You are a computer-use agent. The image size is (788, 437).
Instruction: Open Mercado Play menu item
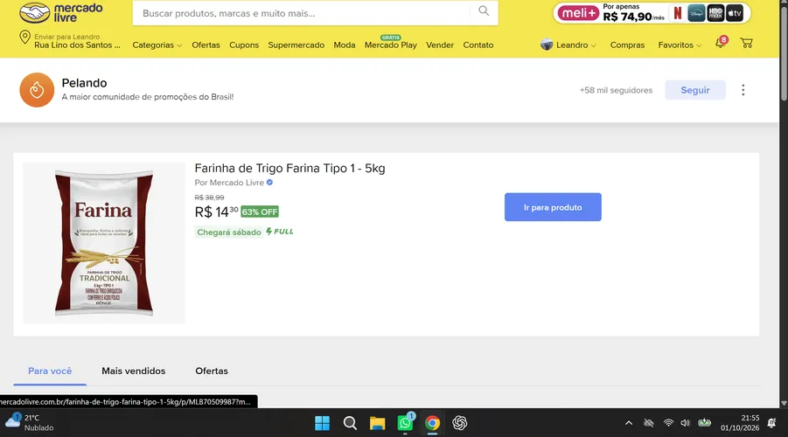390,45
